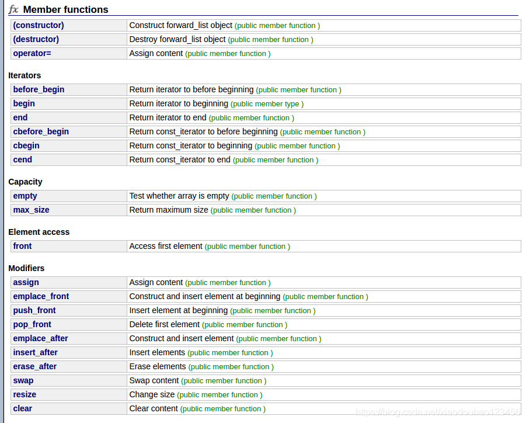Select the Member functions heading

pyautogui.click(x=65, y=9)
